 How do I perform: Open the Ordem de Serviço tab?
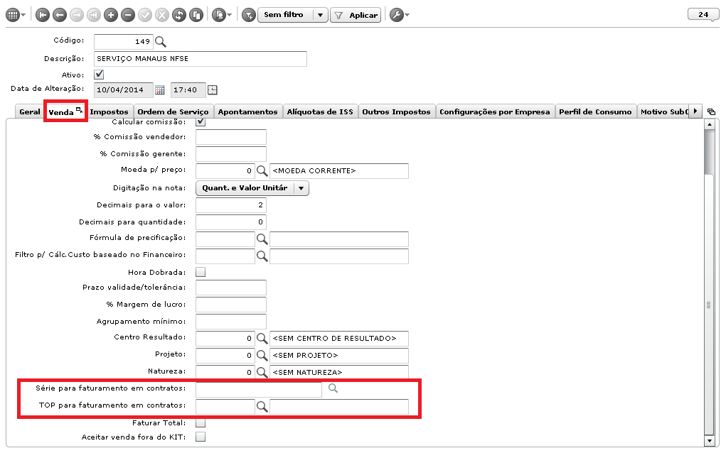pyautogui.click(x=173, y=112)
